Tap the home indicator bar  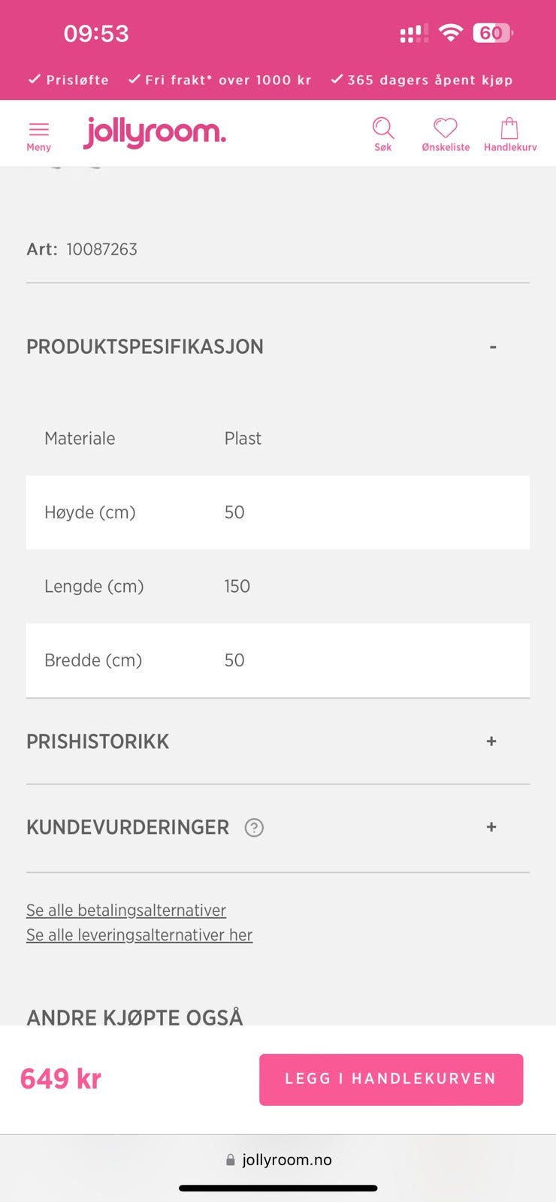tap(278, 1188)
